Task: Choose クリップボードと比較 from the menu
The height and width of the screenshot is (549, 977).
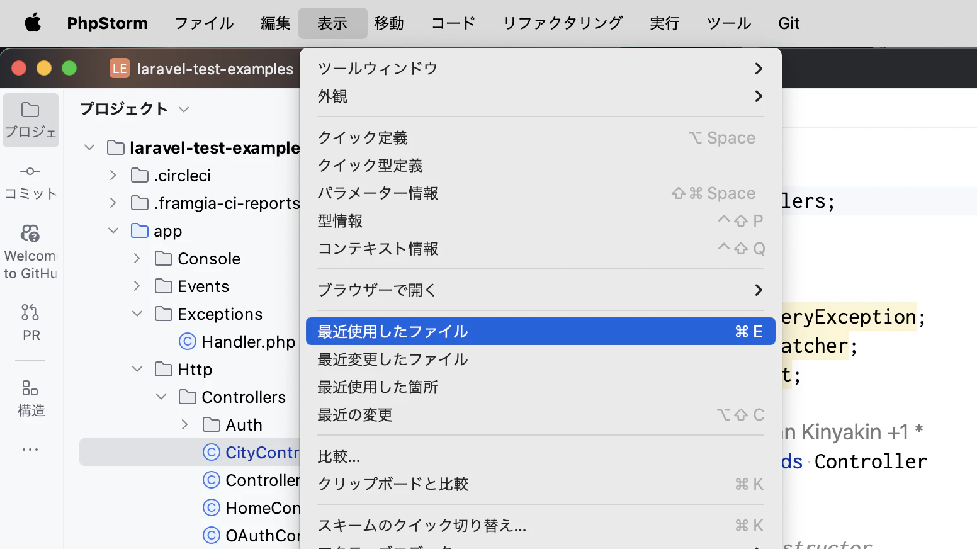Action: 540,484
